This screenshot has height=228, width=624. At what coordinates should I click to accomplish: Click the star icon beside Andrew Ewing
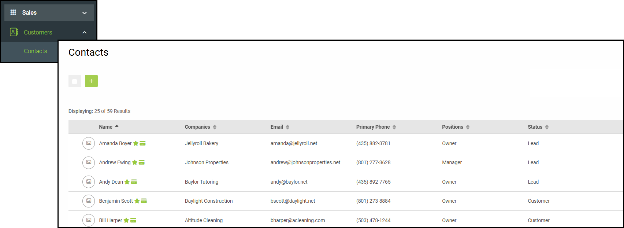click(x=134, y=162)
